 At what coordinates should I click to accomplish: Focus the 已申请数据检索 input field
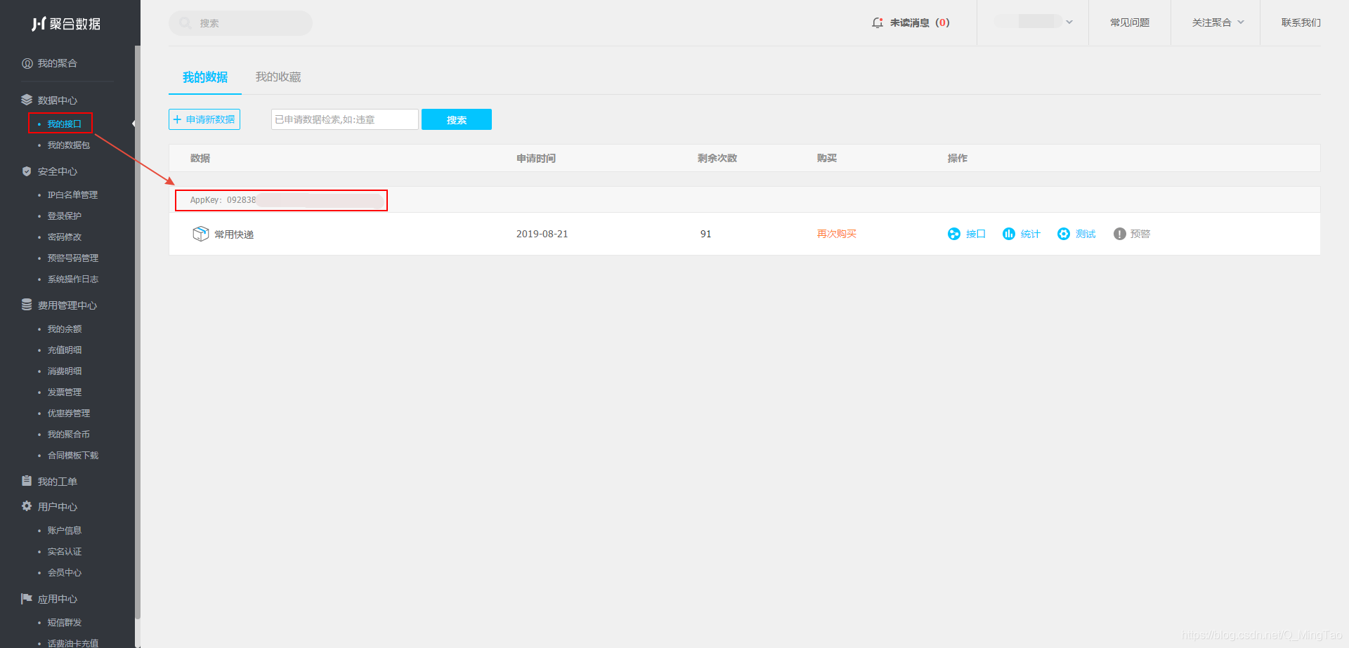(x=345, y=119)
